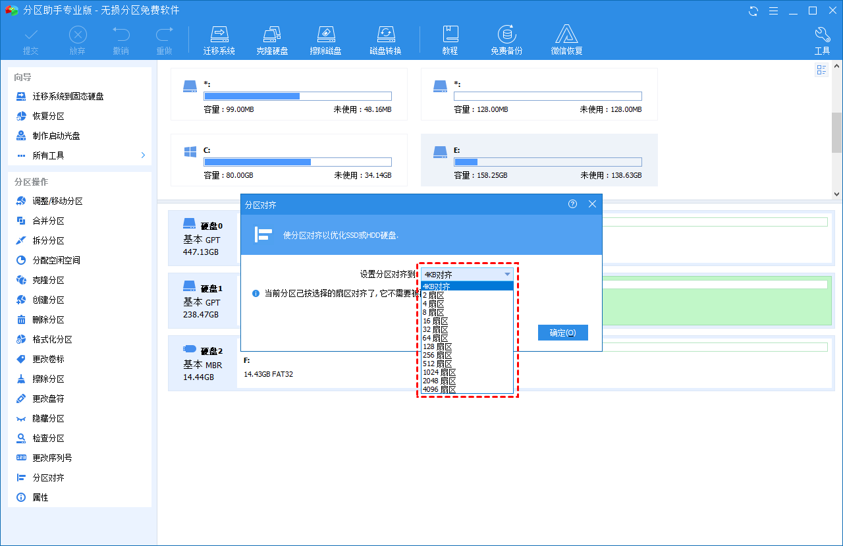Close the 分区对齐 dialog

tap(592, 204)
